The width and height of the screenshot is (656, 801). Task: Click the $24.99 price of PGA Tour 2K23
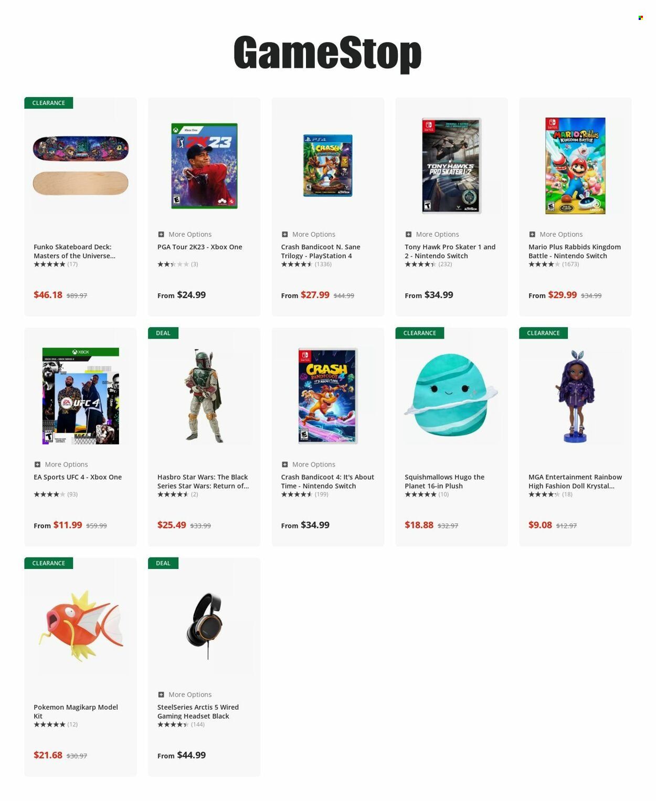pyautogui.click(x=192, y=295)
